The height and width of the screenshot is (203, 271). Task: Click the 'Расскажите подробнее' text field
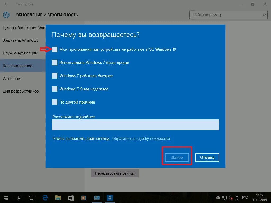pyautogui.click(x=135, y=125)
